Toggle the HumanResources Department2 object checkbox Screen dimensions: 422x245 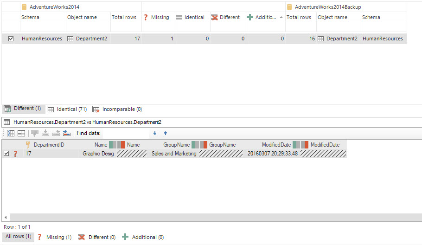point(11,39)
